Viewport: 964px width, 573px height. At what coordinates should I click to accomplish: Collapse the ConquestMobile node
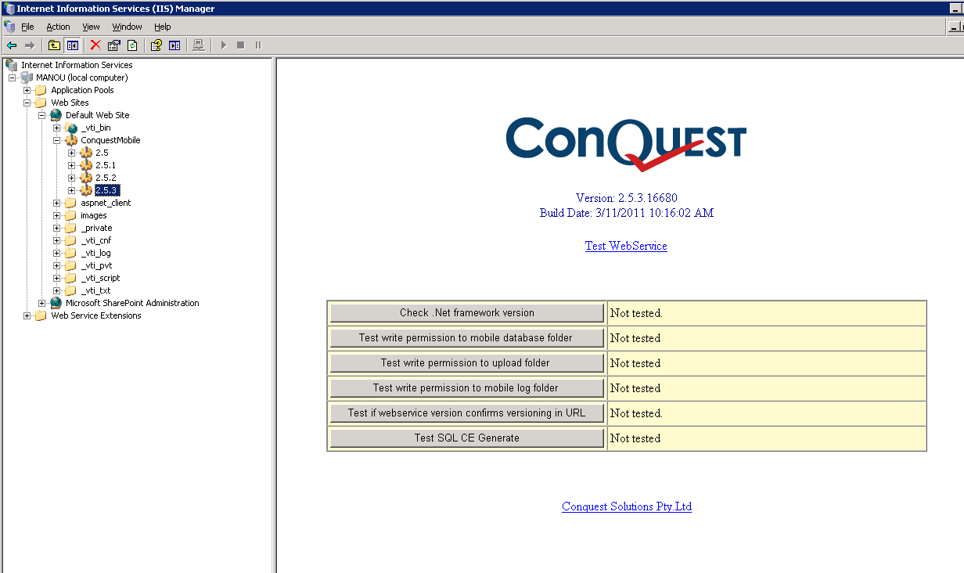[57, 140]
